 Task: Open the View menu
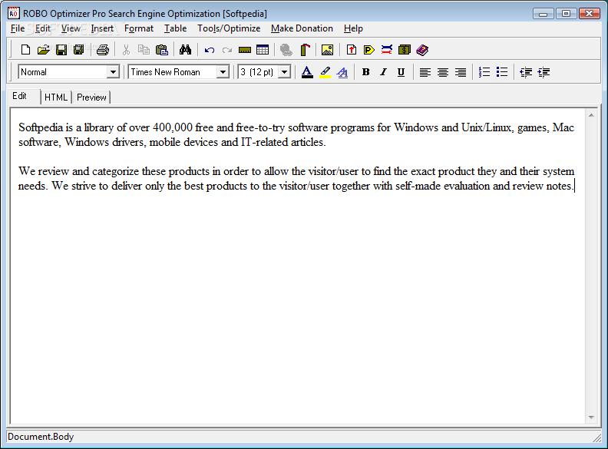coord(71,28)
